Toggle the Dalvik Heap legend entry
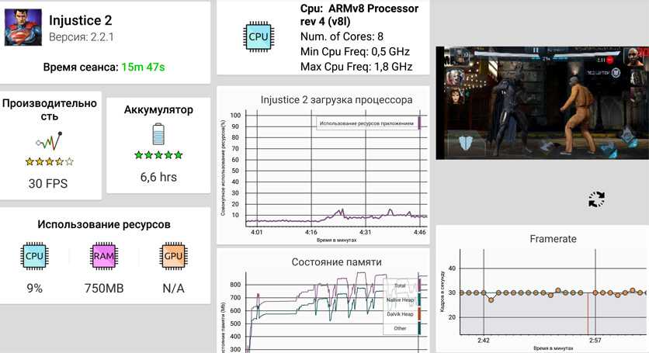 [400, 313]
